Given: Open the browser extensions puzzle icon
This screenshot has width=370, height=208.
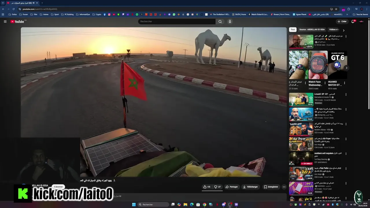Looking at the screenshot, I should coord(349,9).
